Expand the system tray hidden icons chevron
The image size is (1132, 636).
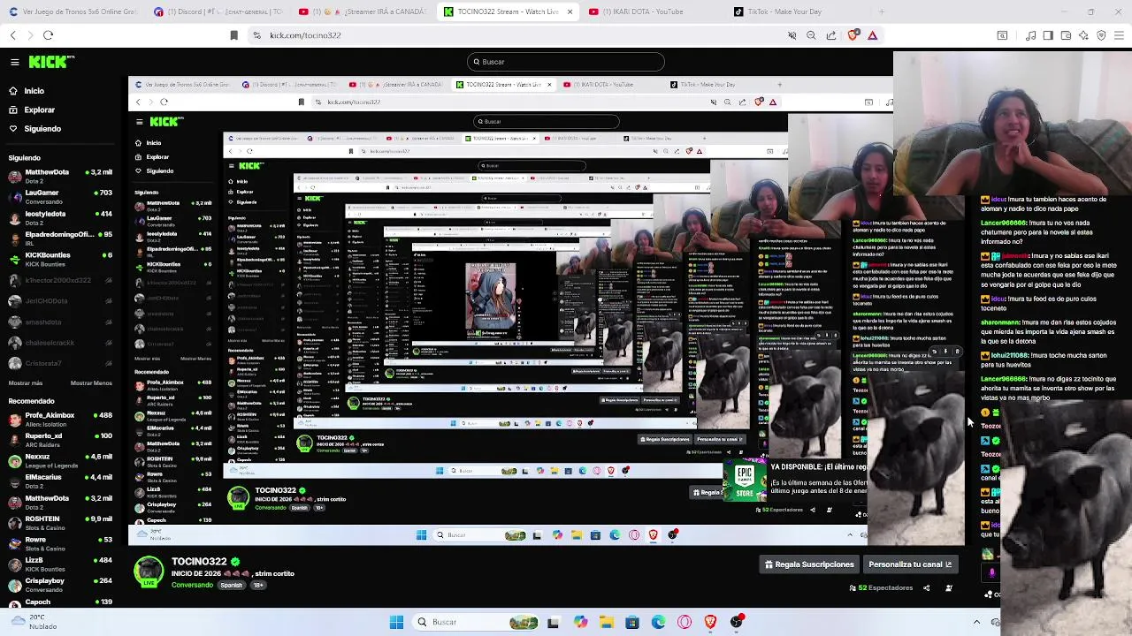976,622
